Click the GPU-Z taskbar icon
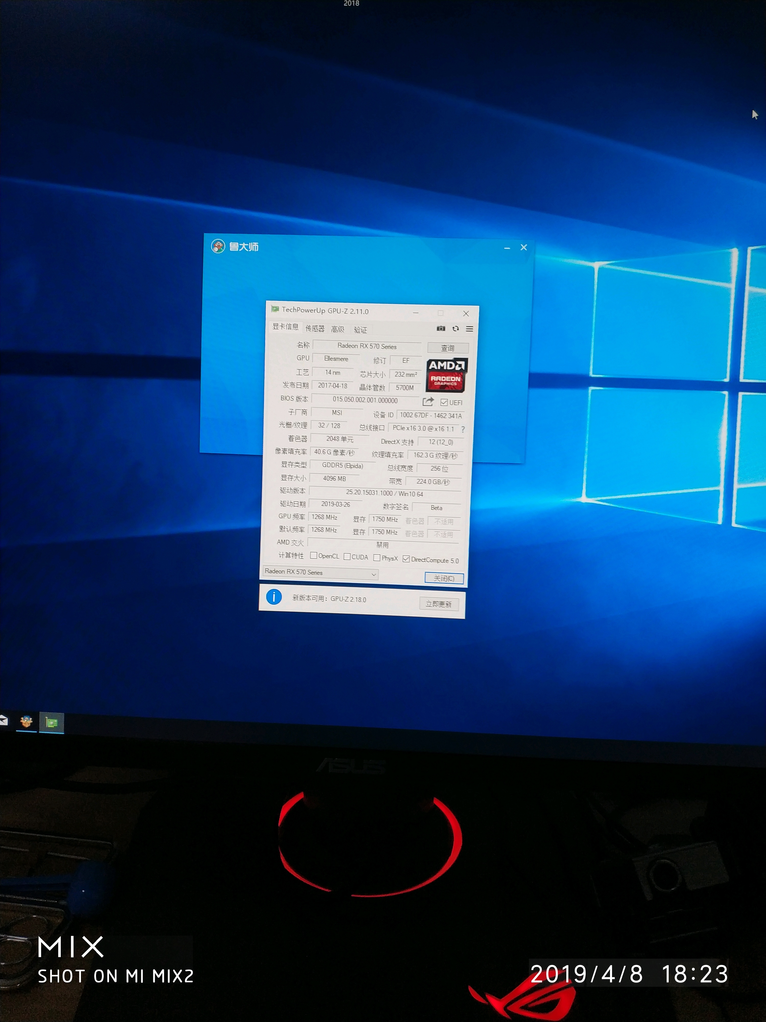Viewport: 766px width, 1022px height. 51,723
